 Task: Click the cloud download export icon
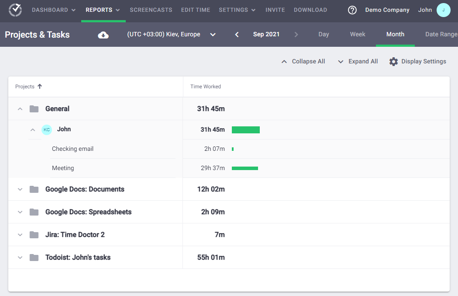pos(103,35)
